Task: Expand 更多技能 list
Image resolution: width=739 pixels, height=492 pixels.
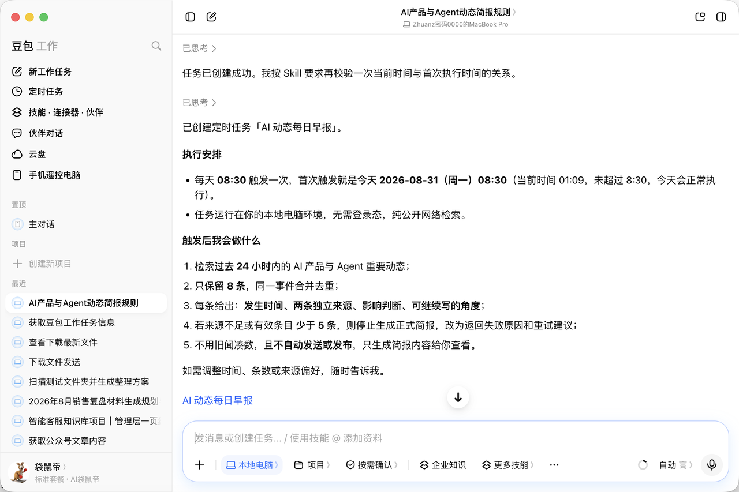Action: coord(509,465)
